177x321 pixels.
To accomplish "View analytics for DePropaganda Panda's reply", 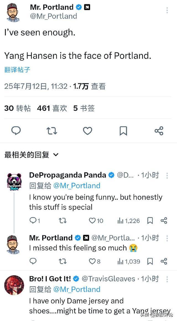I will 120,221.
